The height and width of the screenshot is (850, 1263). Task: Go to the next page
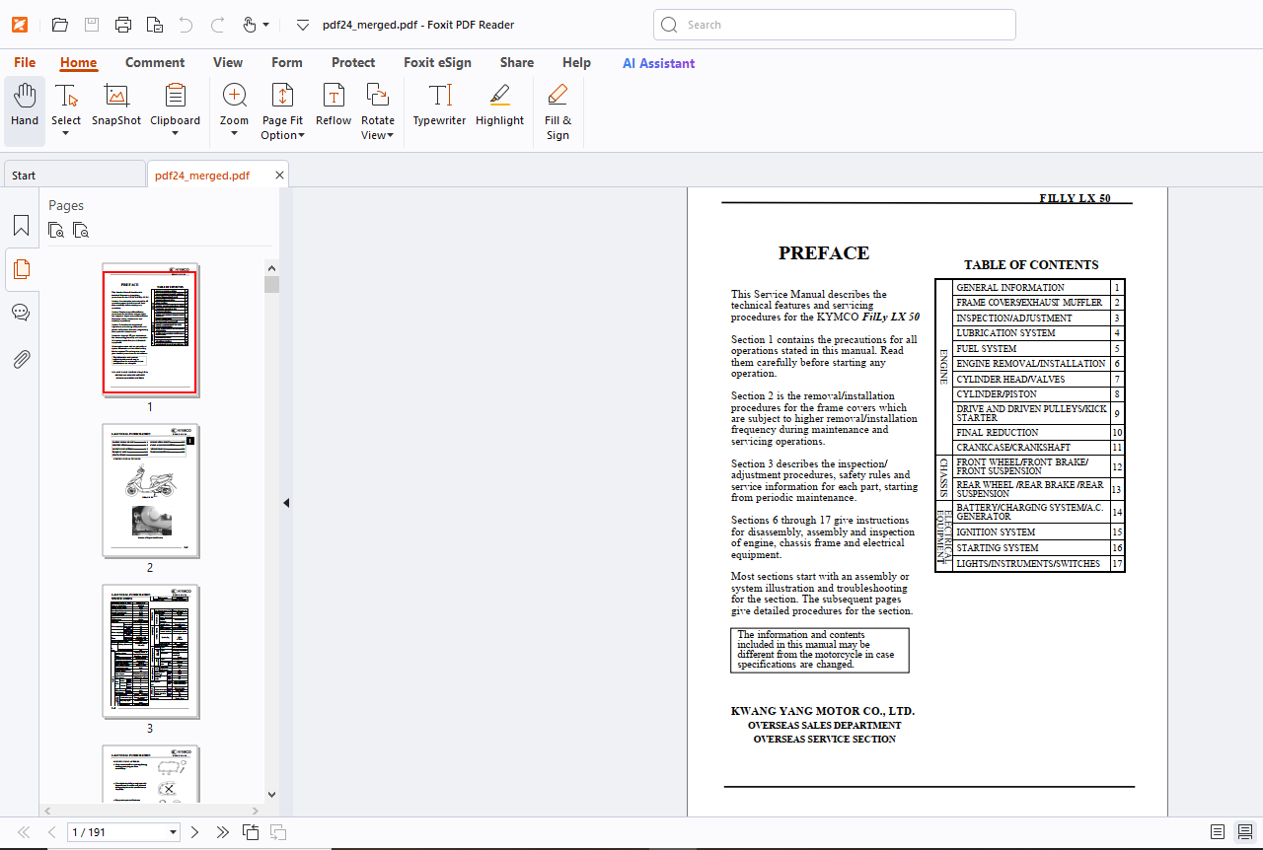tap(194, 832)
